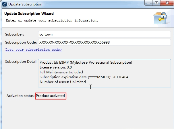Screen dimensions: 174x129
Task: Maximize the Update Subscription window
Action: pyautogui.click(x=156, y=3)
